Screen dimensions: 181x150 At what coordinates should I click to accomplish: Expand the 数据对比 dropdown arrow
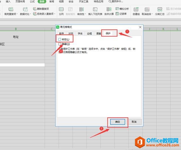(x=31, y=14)
